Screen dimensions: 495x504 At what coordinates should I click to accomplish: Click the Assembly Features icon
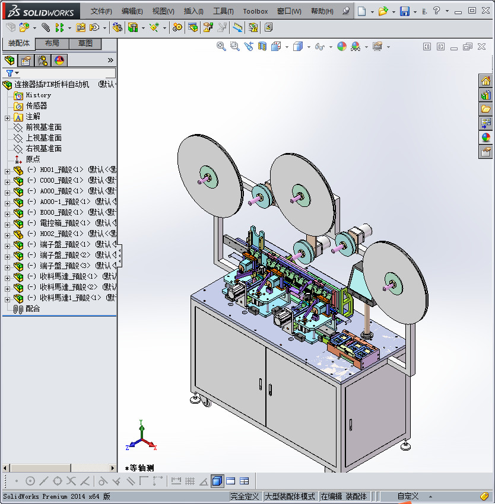[133, 27]
